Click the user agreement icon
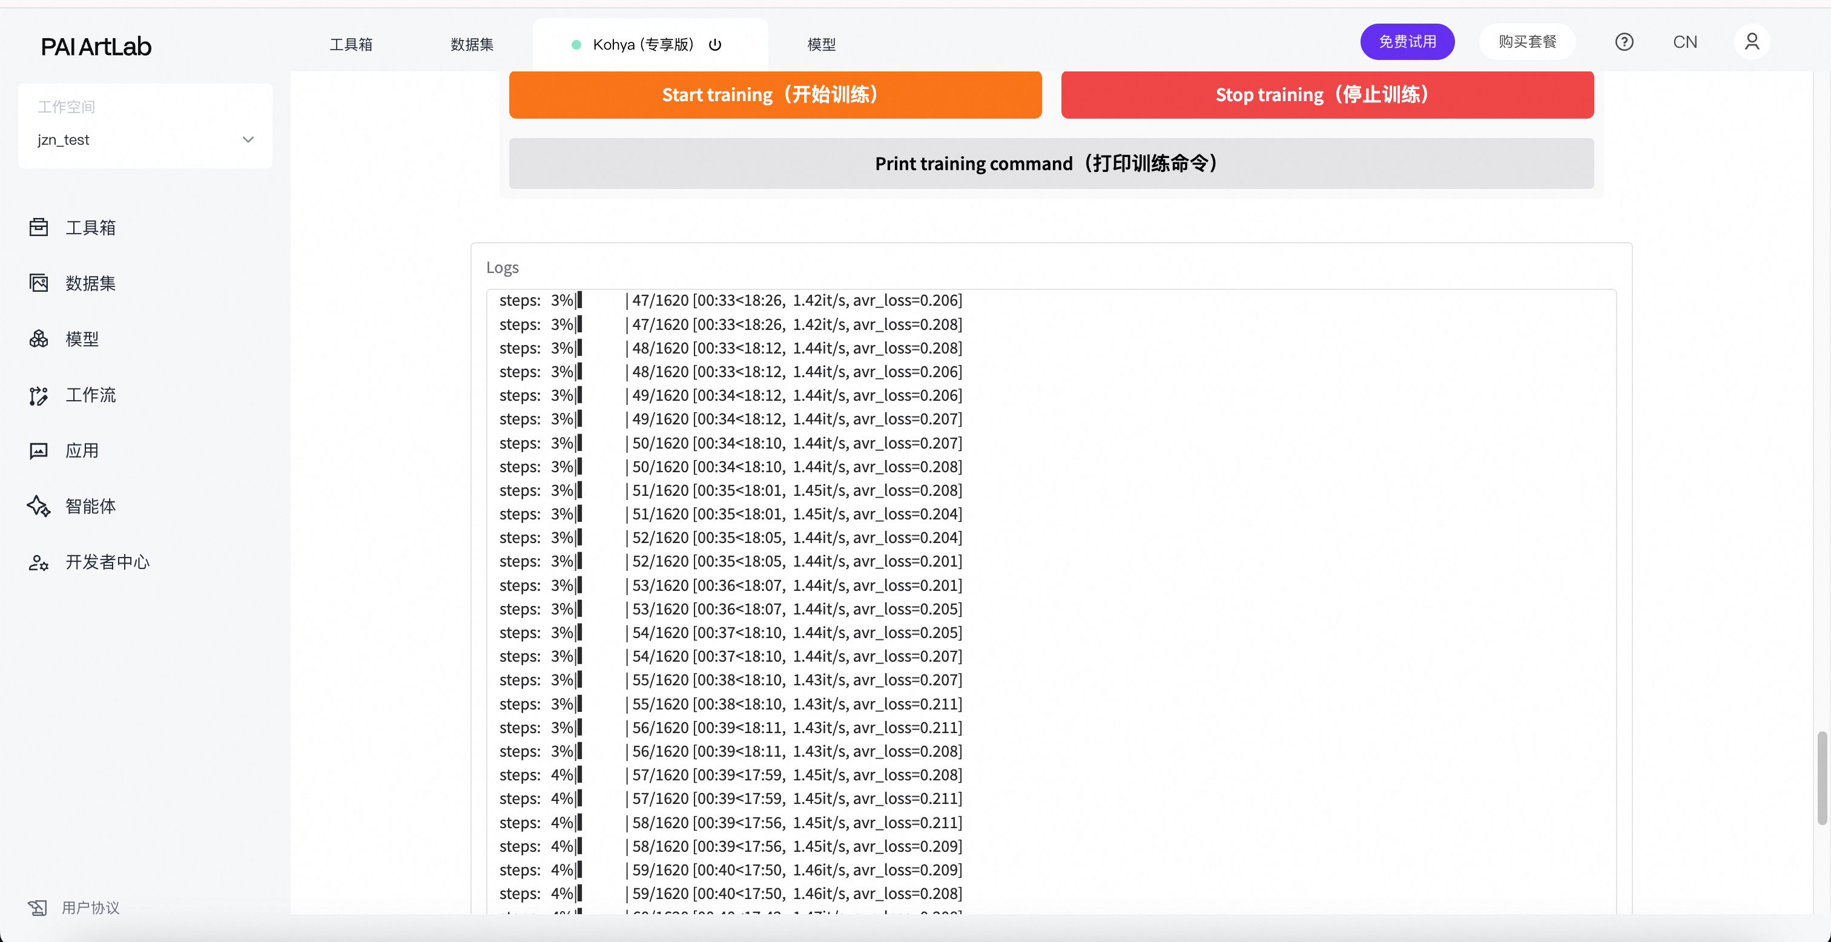The image size is (1831, 942). click(x=37, y=907)
